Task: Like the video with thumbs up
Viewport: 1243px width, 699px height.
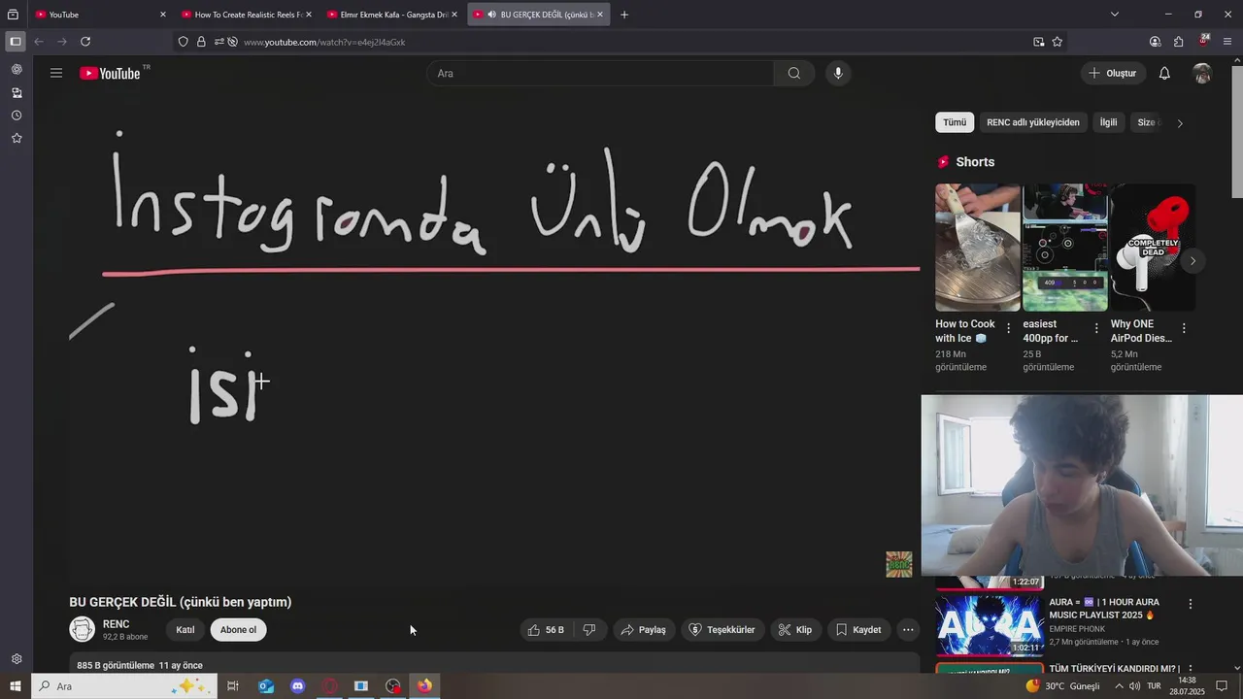Action: [x=546, y=630]
